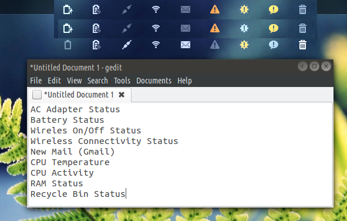
Task: Select the *Untitled Document 1 tab
Action: 79,95
